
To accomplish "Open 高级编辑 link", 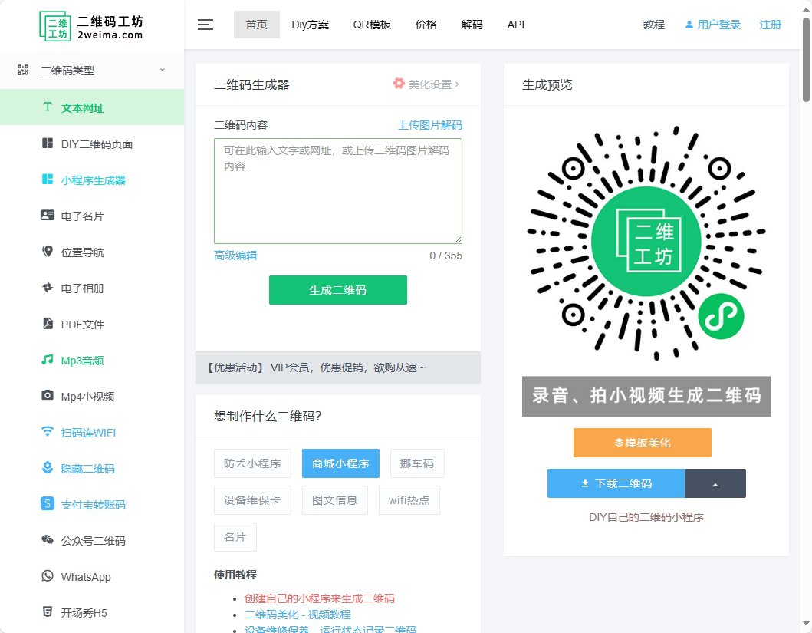I will (x=235, y=256).
